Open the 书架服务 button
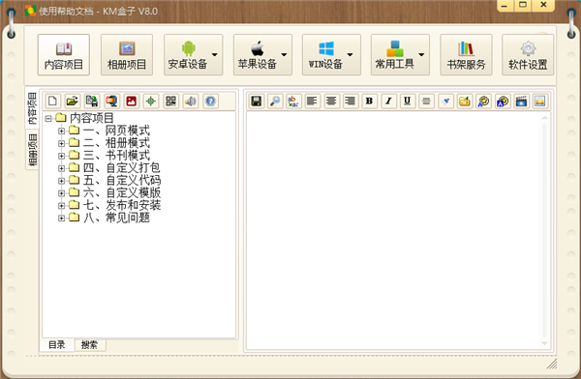 click(466, 55)
